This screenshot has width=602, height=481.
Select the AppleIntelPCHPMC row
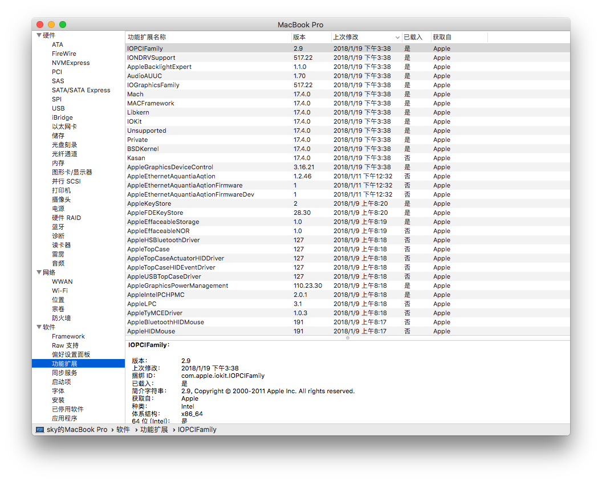[347, 295]
